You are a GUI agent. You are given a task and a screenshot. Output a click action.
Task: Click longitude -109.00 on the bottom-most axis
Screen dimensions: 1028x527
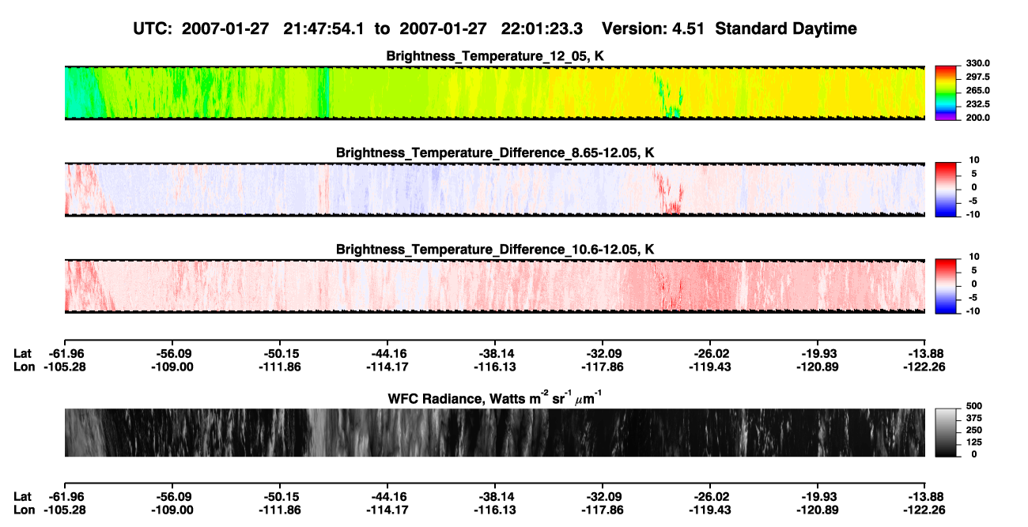point(172,510)
